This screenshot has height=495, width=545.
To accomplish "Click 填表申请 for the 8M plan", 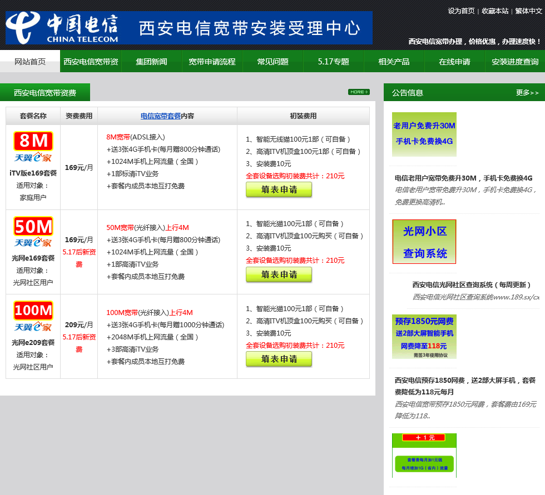I will (279, 189).
